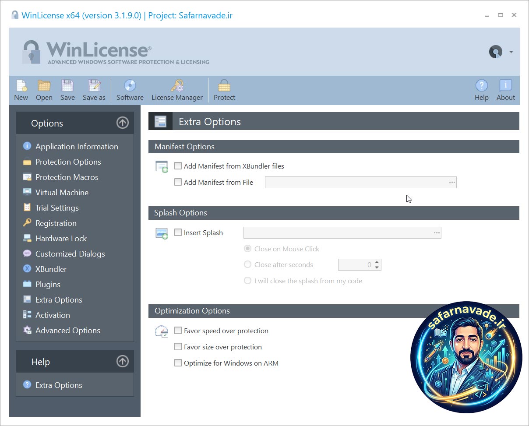529x426 pixels.
Task: Decrease the seconds spinner value
Action: [377, 267]
